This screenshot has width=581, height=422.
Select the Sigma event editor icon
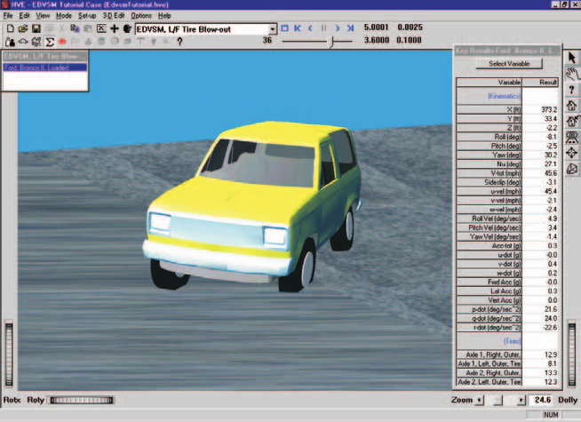point(49,42)
